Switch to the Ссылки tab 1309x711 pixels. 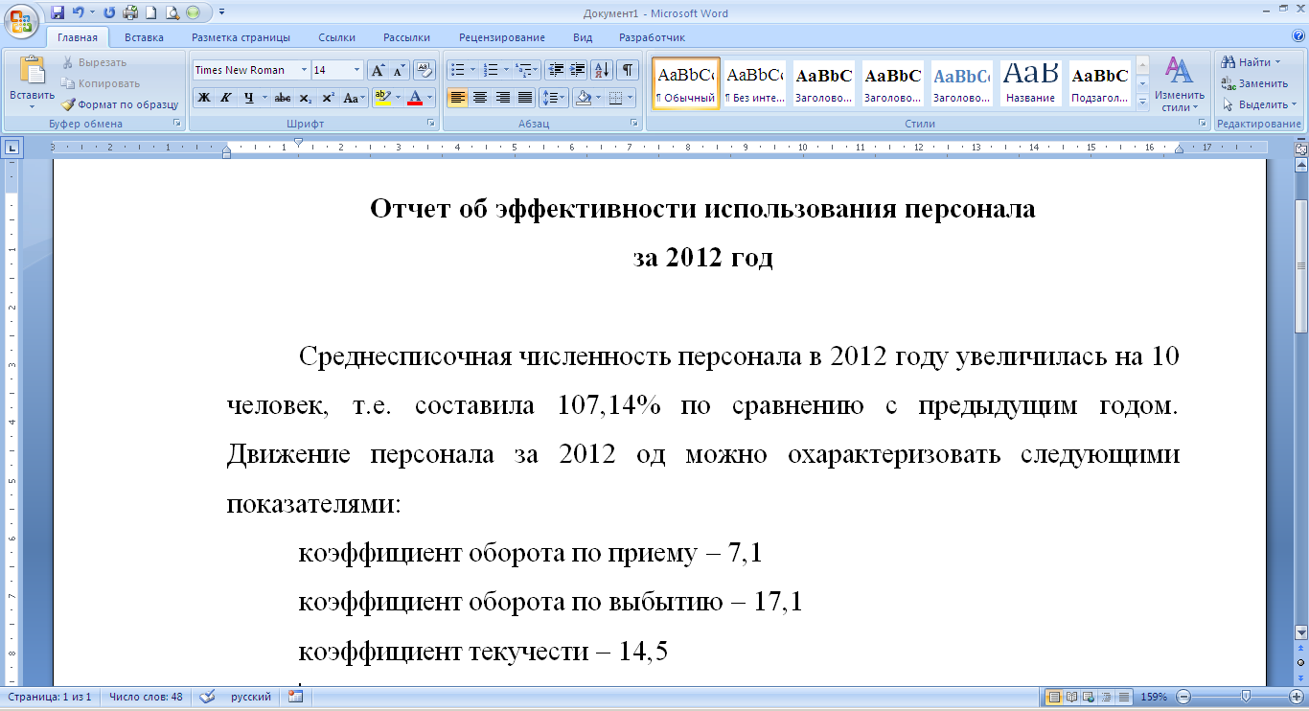[337, 37]
